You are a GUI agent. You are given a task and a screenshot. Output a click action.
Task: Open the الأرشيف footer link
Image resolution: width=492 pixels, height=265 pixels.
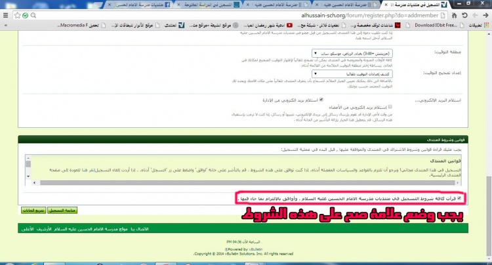click(44, 229)
